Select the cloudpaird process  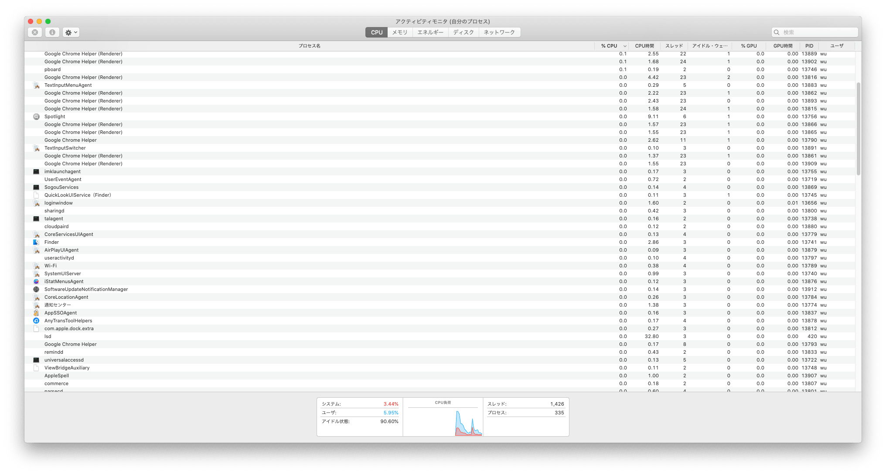click(x=440, y=226)
